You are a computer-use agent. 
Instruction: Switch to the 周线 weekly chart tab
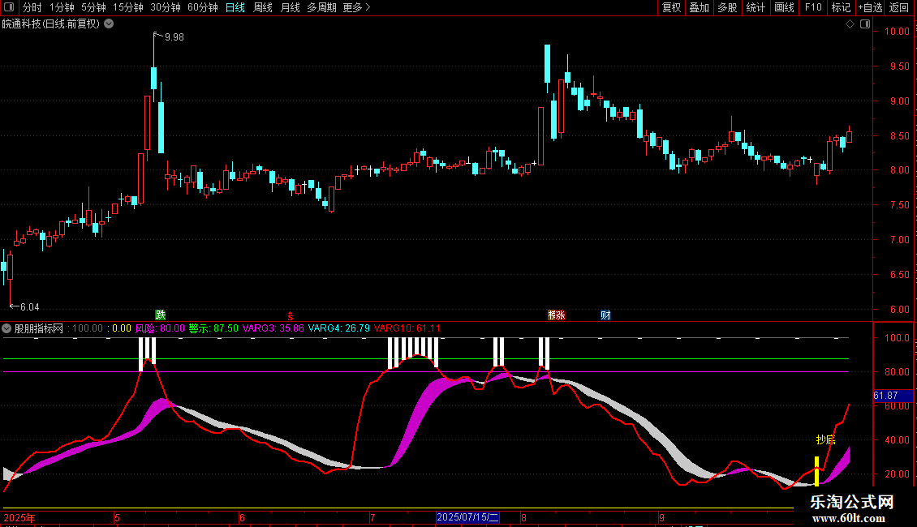(263, 7)
